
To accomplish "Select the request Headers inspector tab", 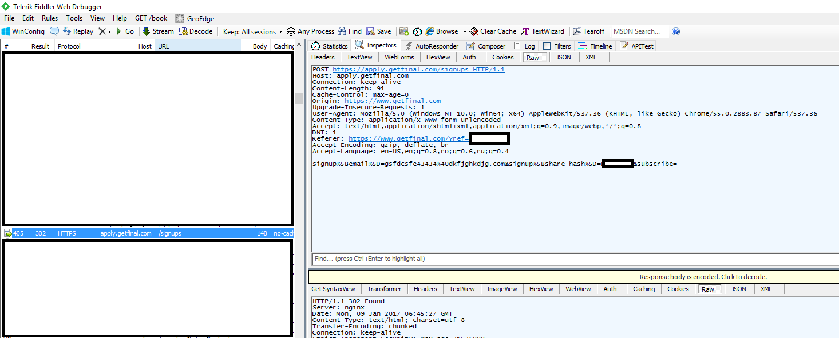I will pos(323,57).
